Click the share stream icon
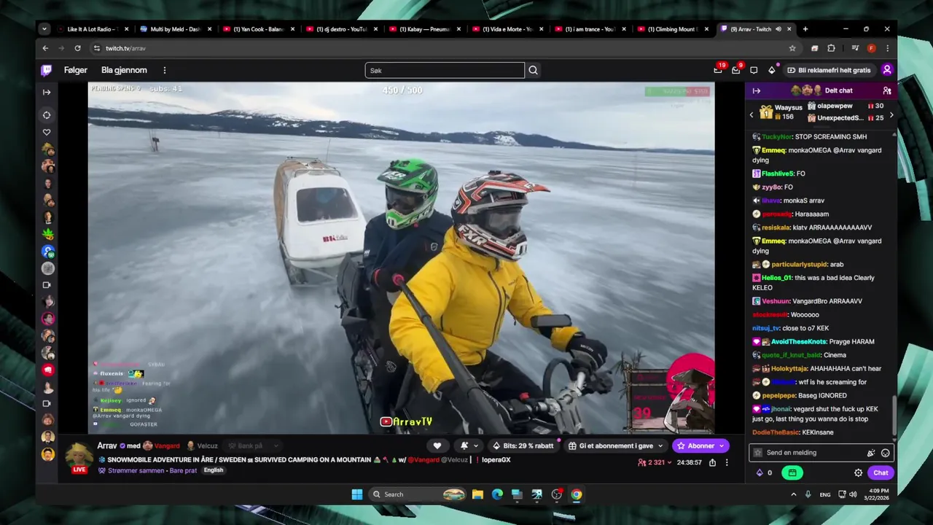 coord(712,462)
